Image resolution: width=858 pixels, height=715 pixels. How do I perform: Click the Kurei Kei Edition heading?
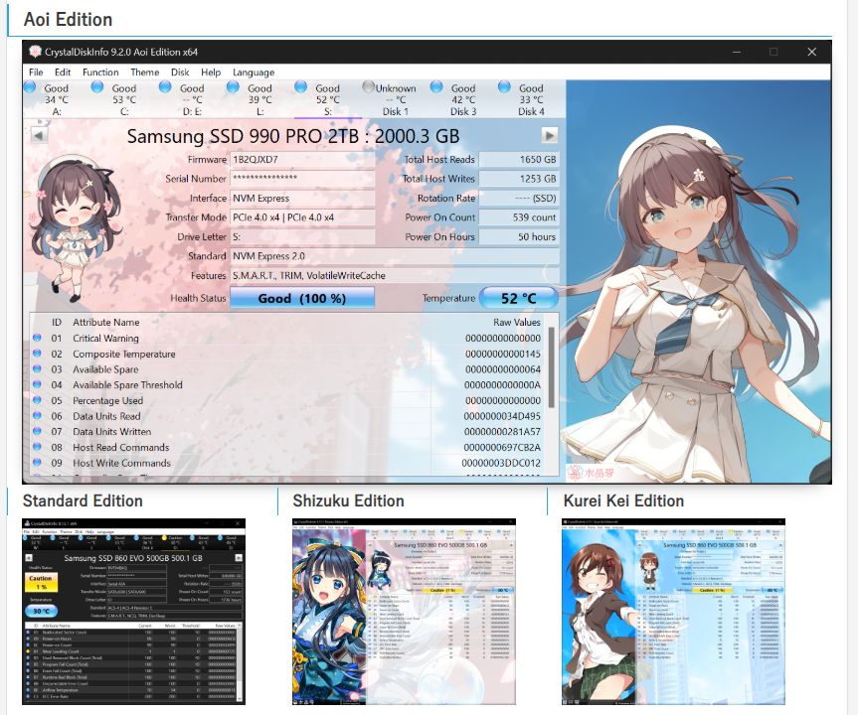coord(623,500)
